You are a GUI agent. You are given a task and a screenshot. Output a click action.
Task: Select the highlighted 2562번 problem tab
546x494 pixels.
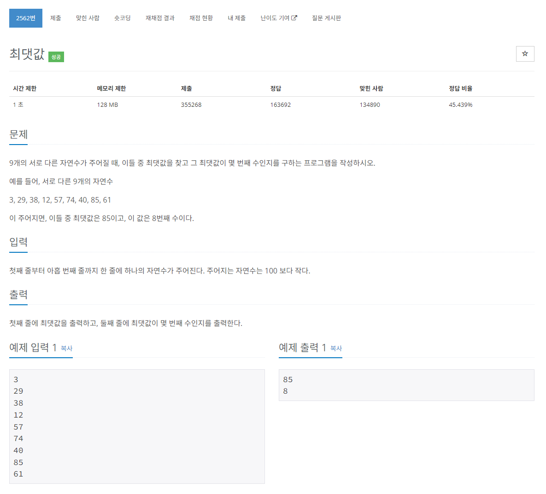(25, 18)
